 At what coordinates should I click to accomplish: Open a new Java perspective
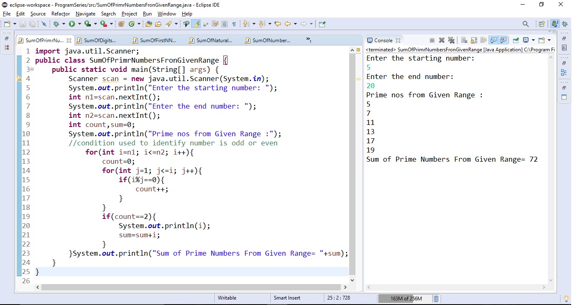(554, 24)
